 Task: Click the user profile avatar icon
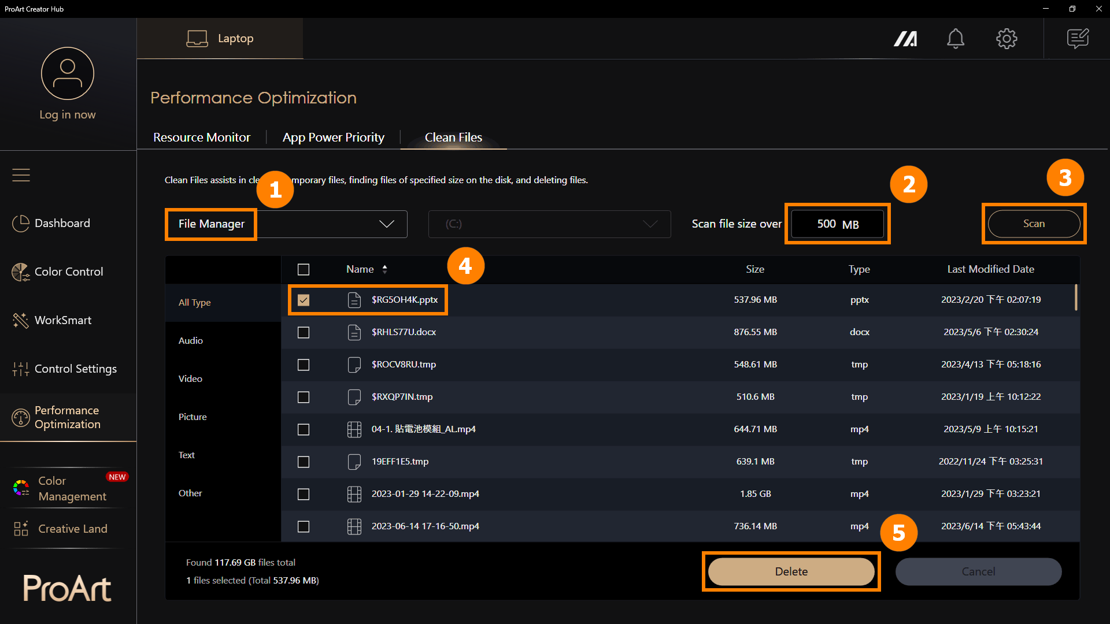tap(68, 73)
